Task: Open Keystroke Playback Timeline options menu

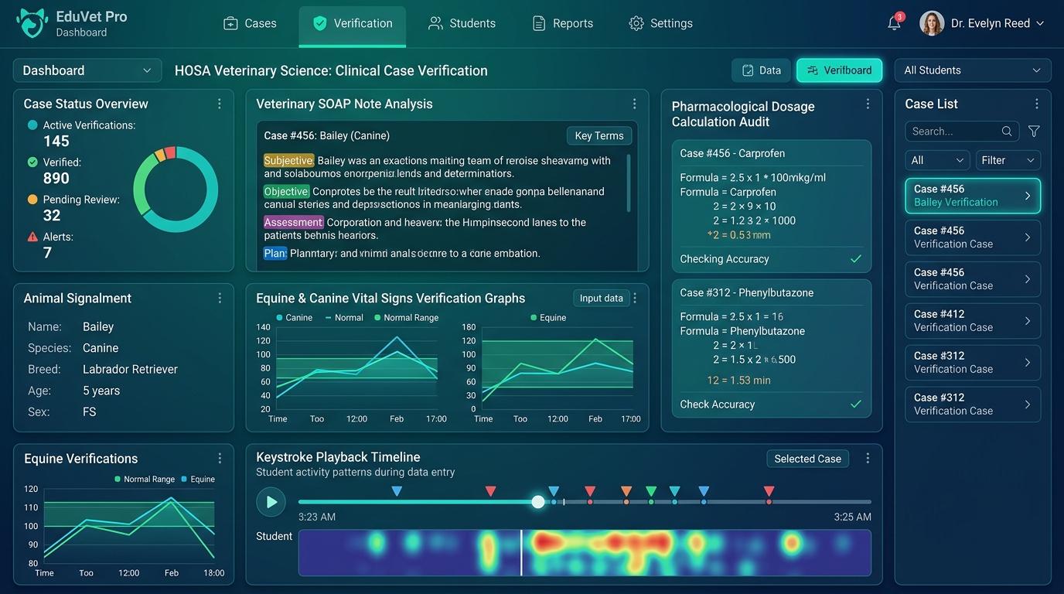Action: 868,458
